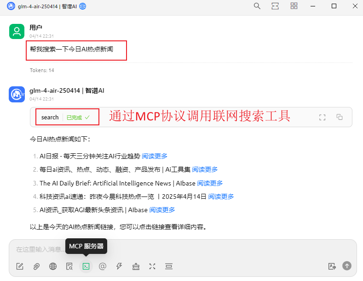Image resolution: width=363 pixels, height=281 pixels.
Task: Click the glm-4-air assistant avatar
Action: tap(17, 94)
